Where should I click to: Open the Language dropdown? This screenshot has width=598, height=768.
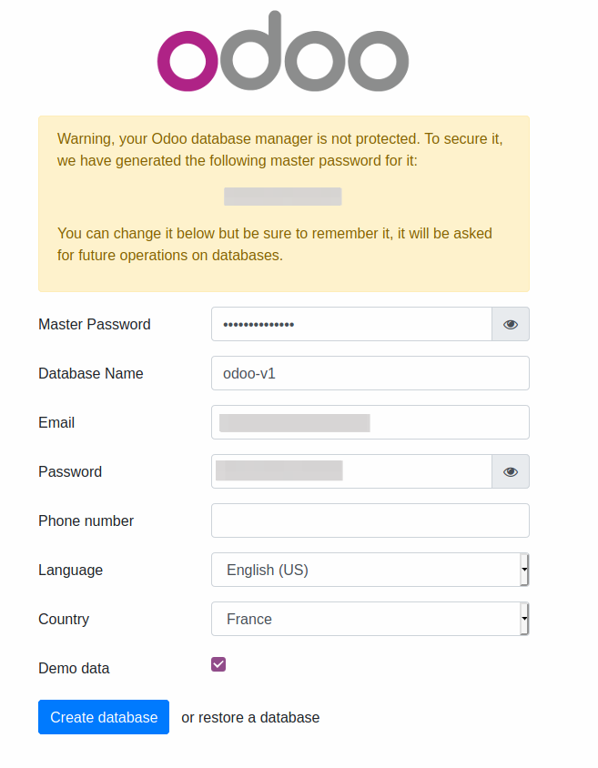click(369, 570)
